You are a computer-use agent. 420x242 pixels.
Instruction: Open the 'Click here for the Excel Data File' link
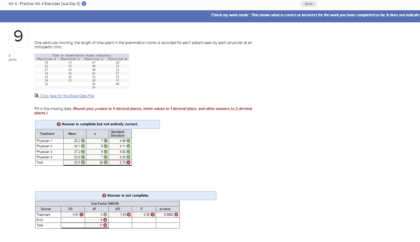tap(67, 96)
